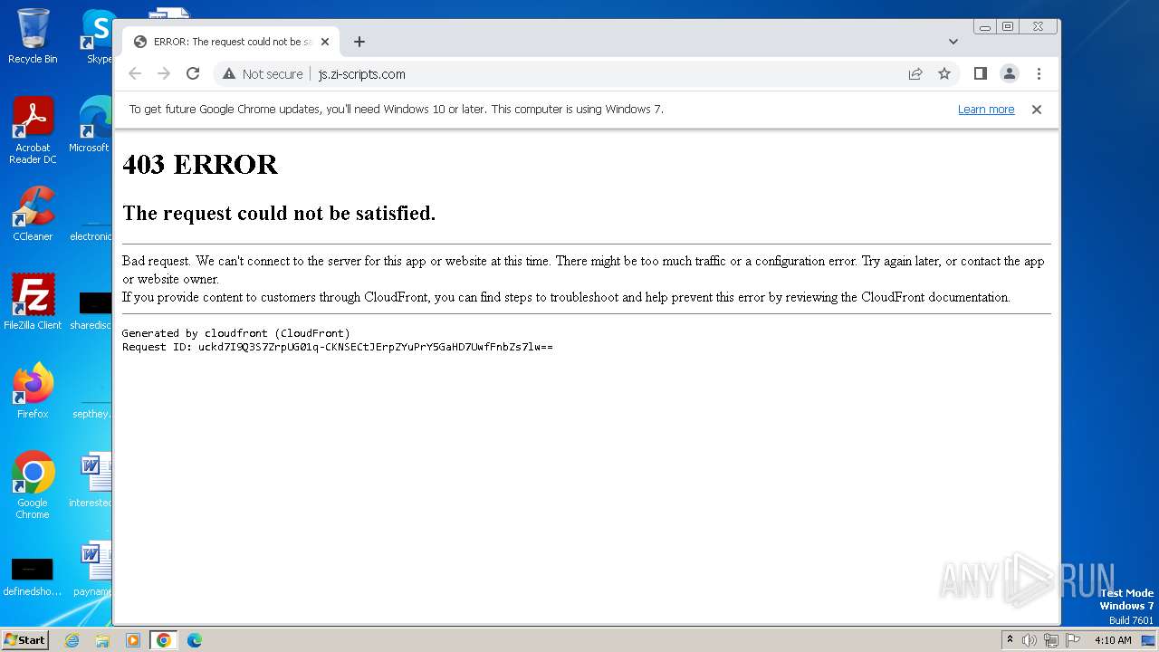The width and height of the screenshot is (1159, 652).
Task: Click 'Generated by cloudfront (CloudFront)' text
Action: (235, 333)
